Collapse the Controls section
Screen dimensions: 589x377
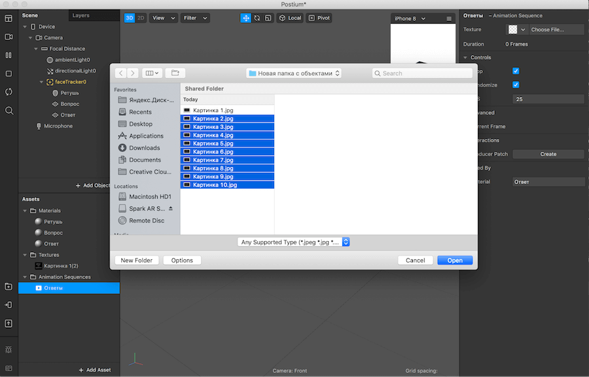[x=465, y=58]
